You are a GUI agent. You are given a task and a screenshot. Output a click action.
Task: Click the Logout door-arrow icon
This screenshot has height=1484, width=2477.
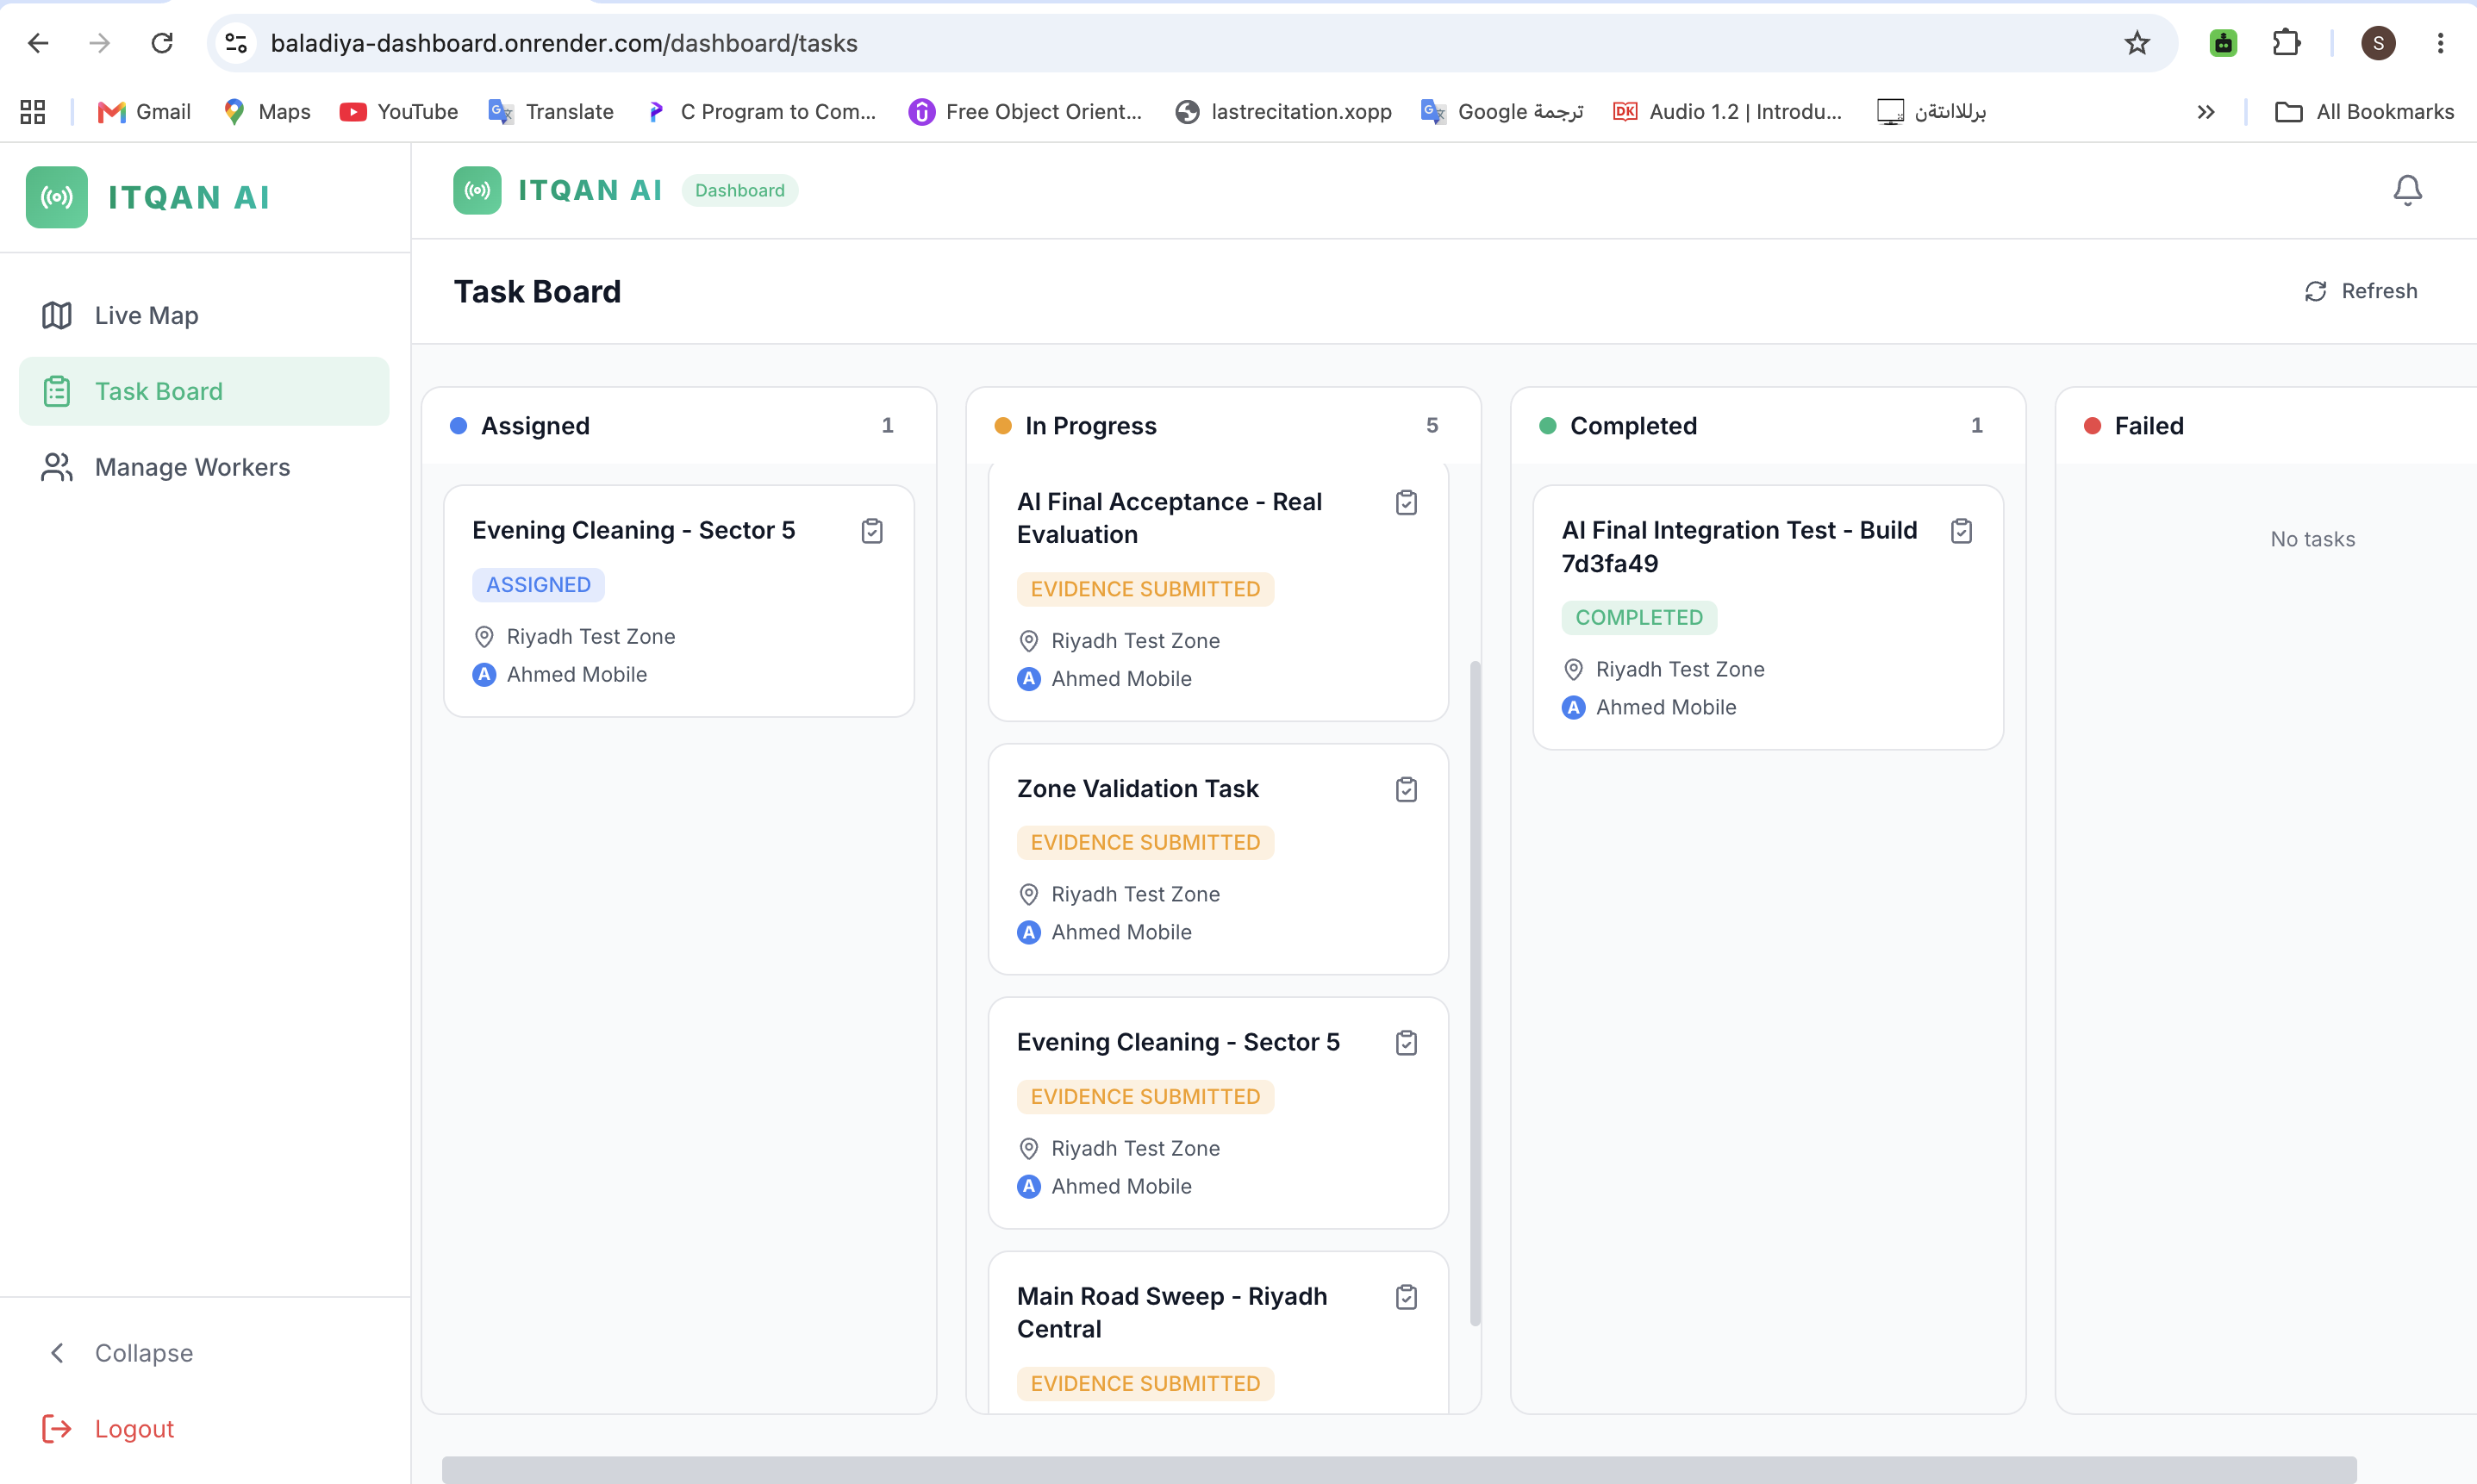pyautogui.click(x=57, y=1429)
